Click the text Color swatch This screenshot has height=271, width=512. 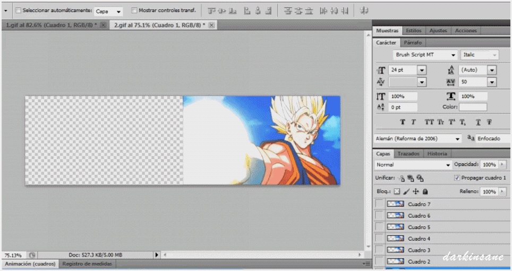473,107
